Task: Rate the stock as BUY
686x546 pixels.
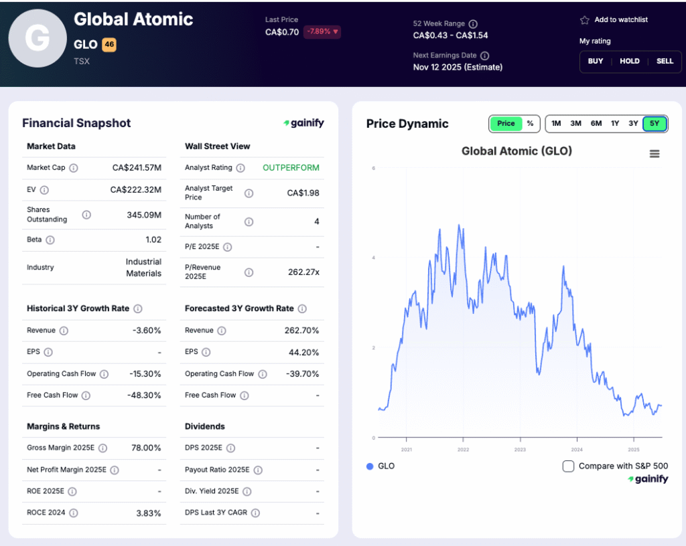Action: tap(596, 62)
